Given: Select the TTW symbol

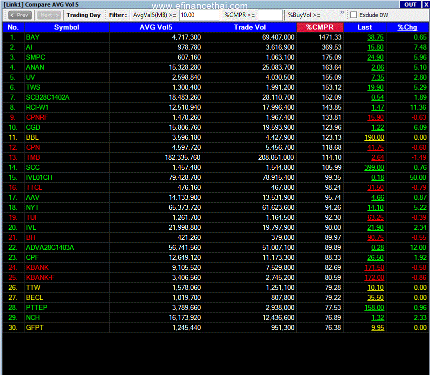Looking at the screenshot, I should [33, 287].
